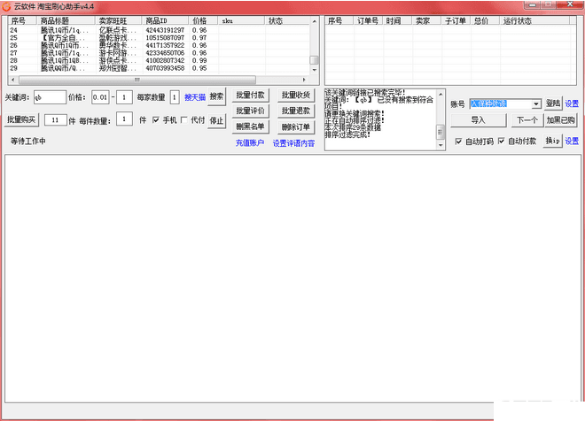Toggle the 自动付款 checkbox
Viewport: 585px width, 421px height.
tap(501, 141)
